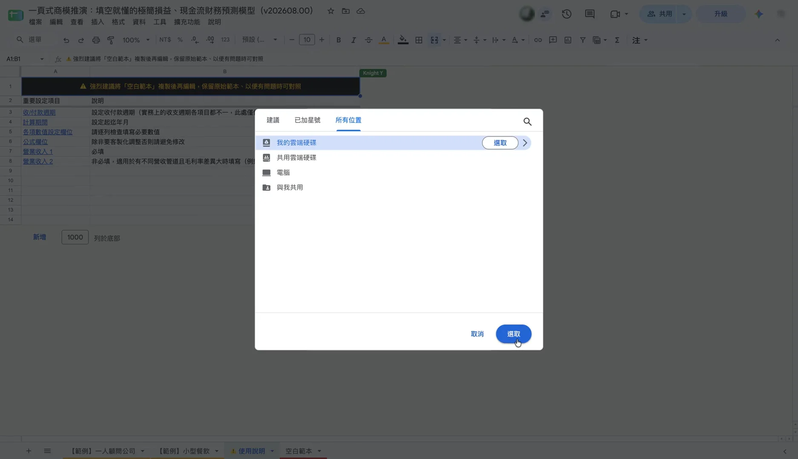Star the document with the star icon
Viewport: 798px width, 459px height.
pos(331,11)
